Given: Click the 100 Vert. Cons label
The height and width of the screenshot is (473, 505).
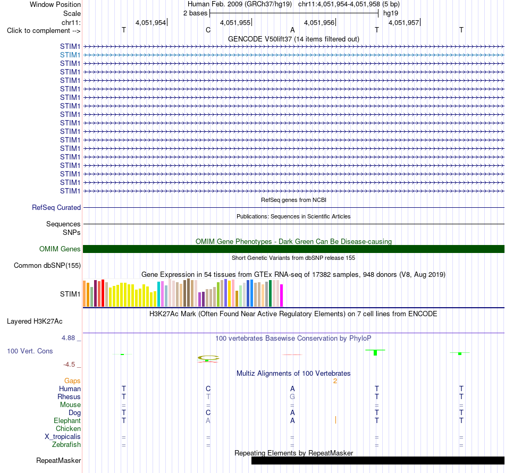Looking at the screenshot, I should point(30,351).
